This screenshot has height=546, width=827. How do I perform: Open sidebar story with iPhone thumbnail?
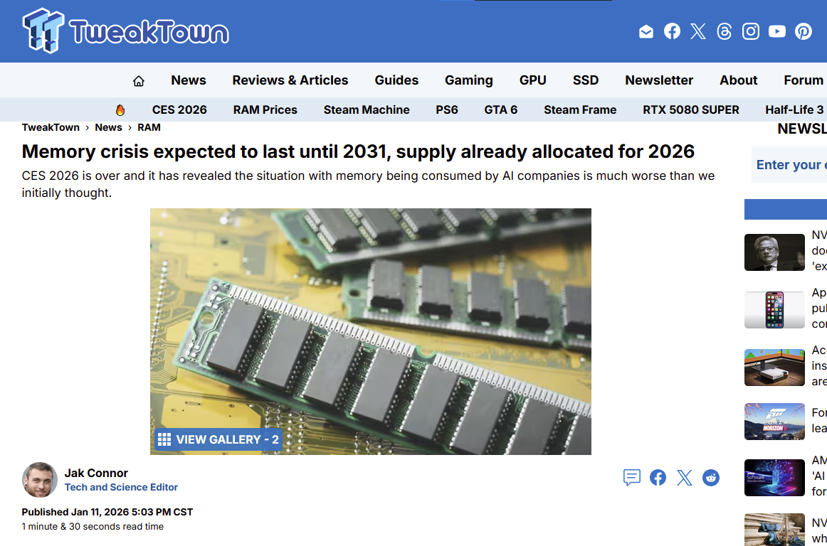click(x=774, y=310)
